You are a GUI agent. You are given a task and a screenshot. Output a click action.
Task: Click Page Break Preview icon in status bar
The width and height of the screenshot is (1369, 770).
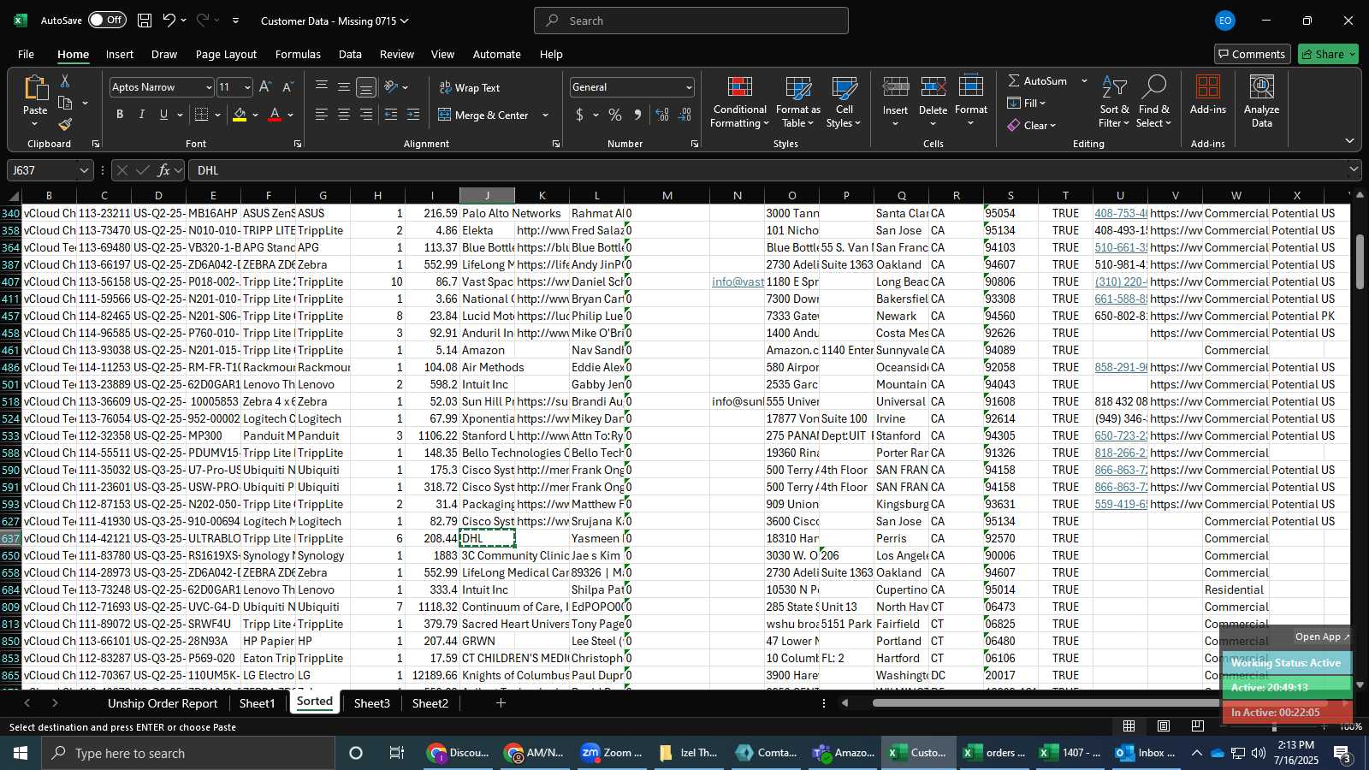point(1197,726)
